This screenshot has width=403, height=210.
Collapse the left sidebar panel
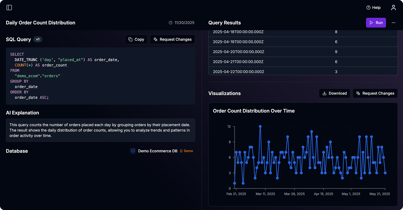pyautogui.click(x=9, y=8)
